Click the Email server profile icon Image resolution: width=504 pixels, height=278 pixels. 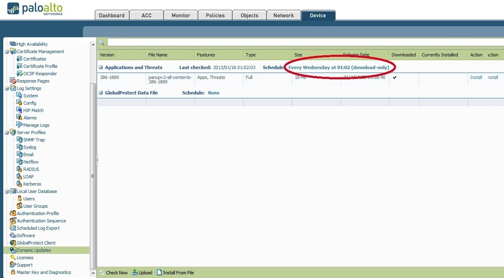[19, 155]
